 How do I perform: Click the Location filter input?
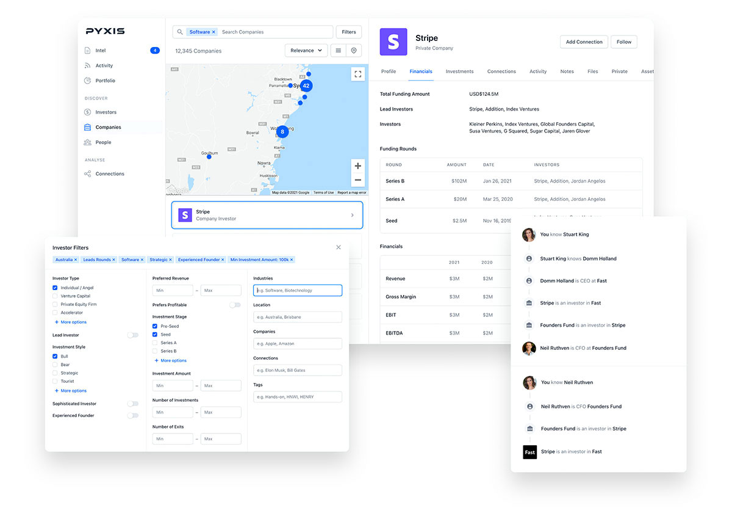tap(298, 318)
